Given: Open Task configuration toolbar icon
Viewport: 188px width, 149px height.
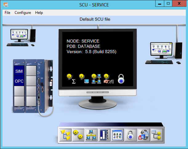Looking at the screenshot, I should (117, 135).
